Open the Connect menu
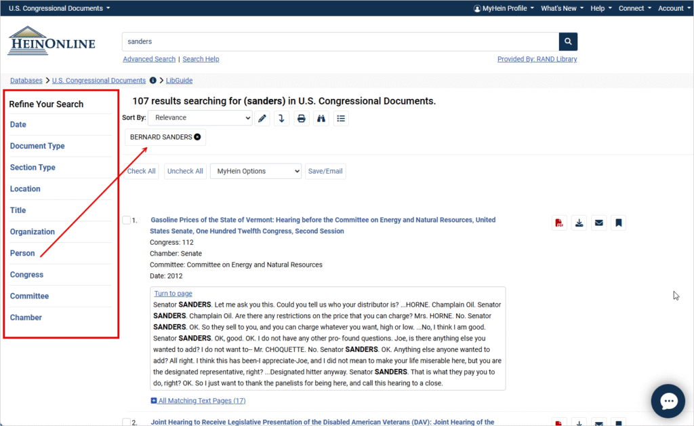Image resolution: width=694 pixels, height=426 pixels. tap(634, 8)
